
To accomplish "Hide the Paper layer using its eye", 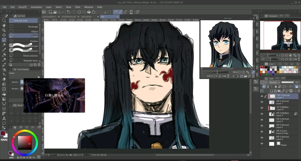I will pyautogui.click(x=262, y=144).
